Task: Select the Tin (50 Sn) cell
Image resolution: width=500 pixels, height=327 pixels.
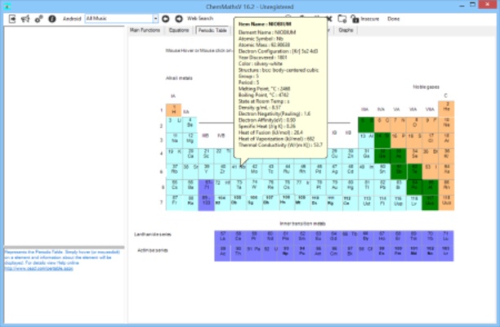Action: 382,172
